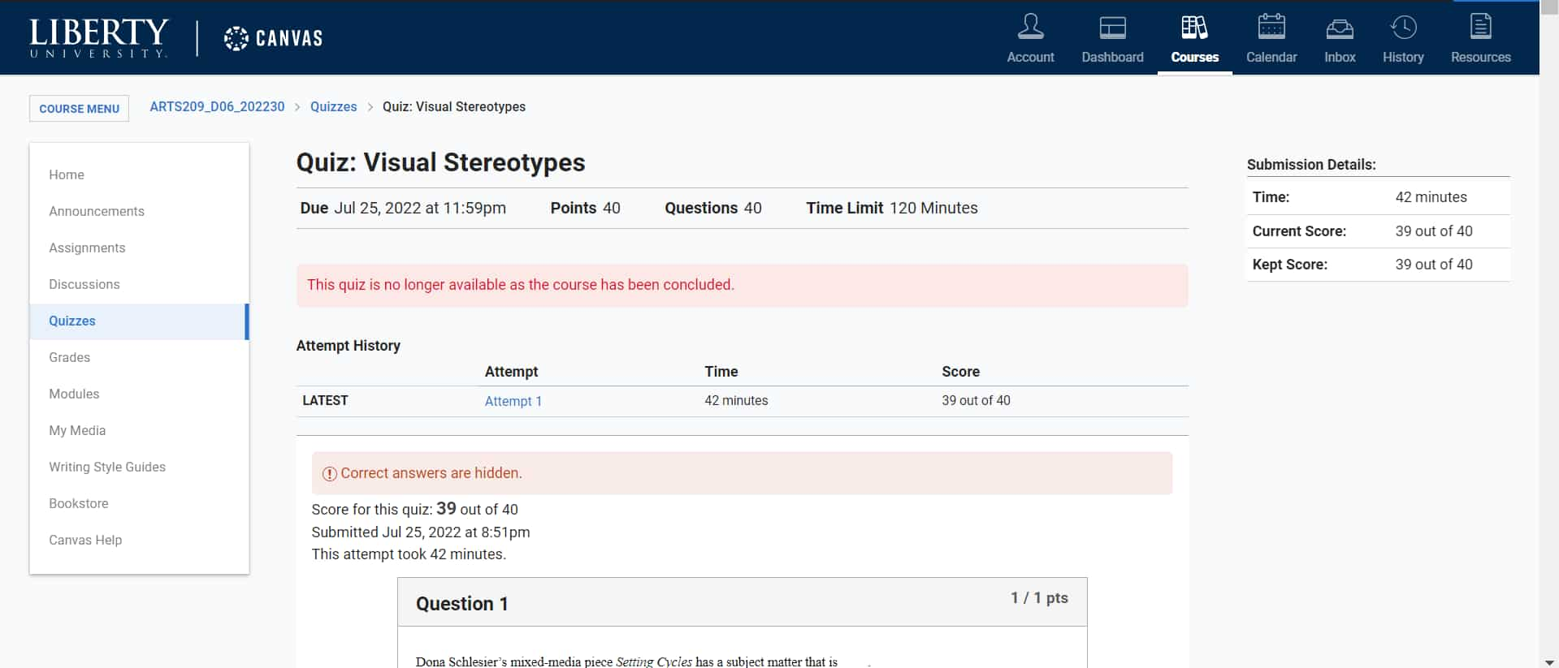
Task: Click the Liberty University logo
Action: (x=98, y=38)
